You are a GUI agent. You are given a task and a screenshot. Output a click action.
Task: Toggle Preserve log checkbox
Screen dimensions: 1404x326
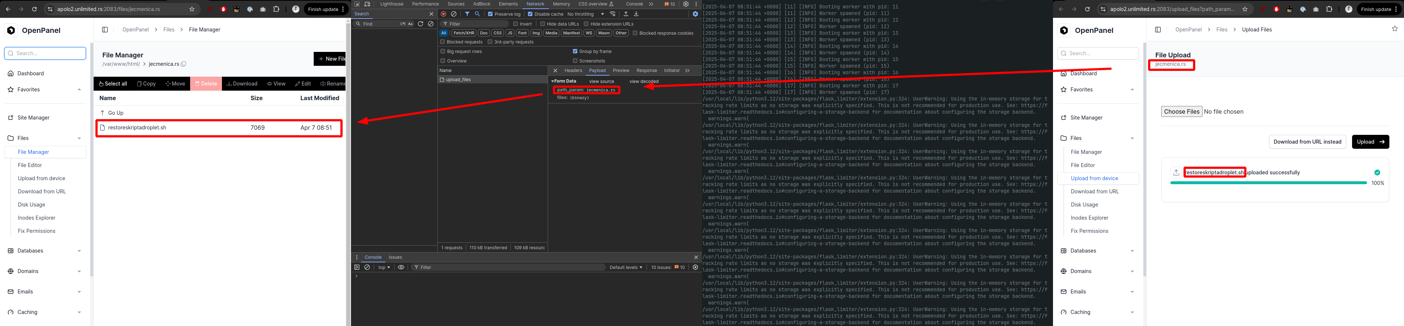pyautogui.click(x=491, y=14)
